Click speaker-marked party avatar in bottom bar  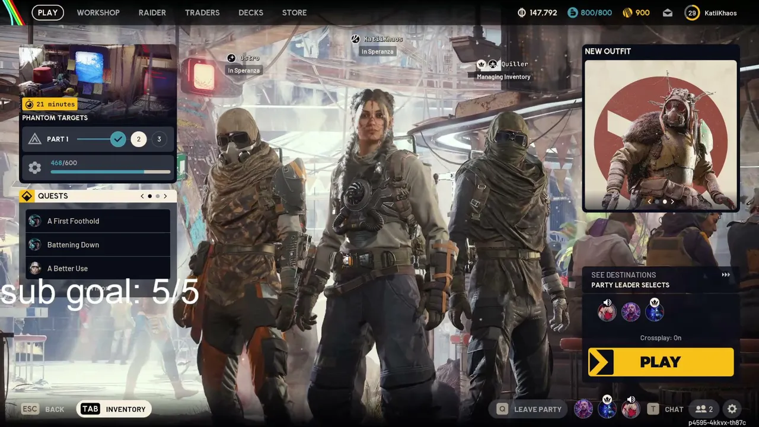coord(630,407)
